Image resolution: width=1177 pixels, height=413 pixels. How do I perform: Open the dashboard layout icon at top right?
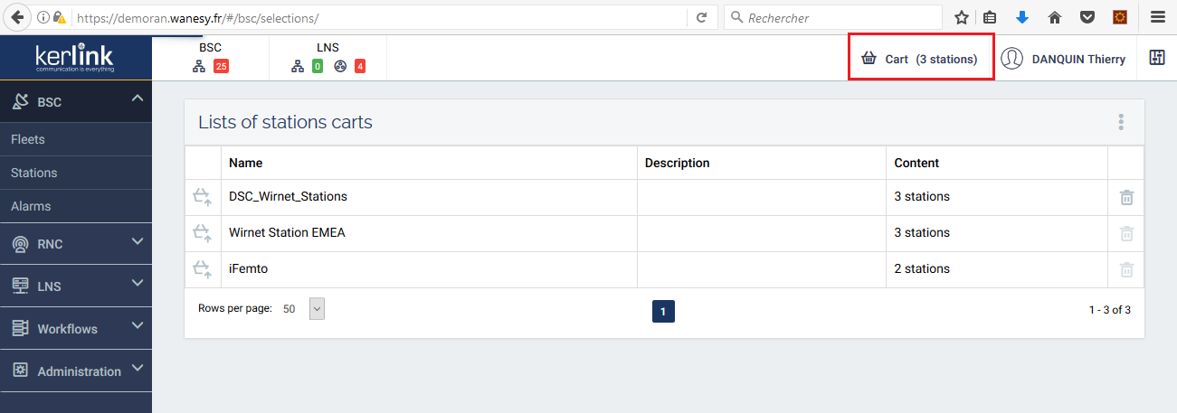pos(1157,58)
